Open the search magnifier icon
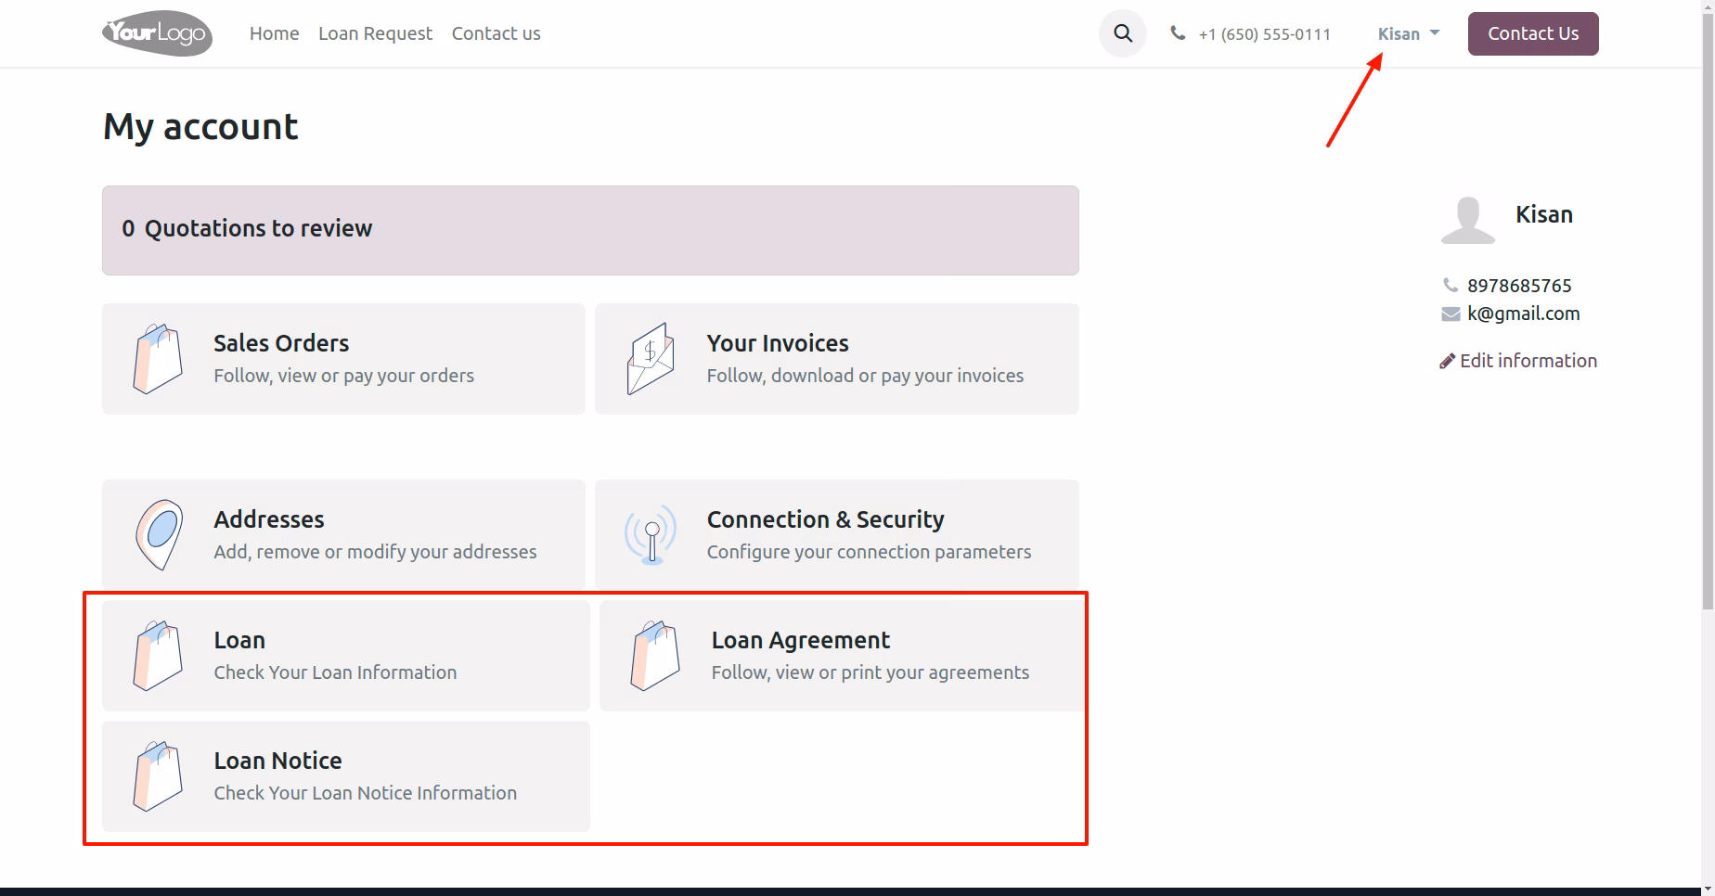 point(1123,33)
